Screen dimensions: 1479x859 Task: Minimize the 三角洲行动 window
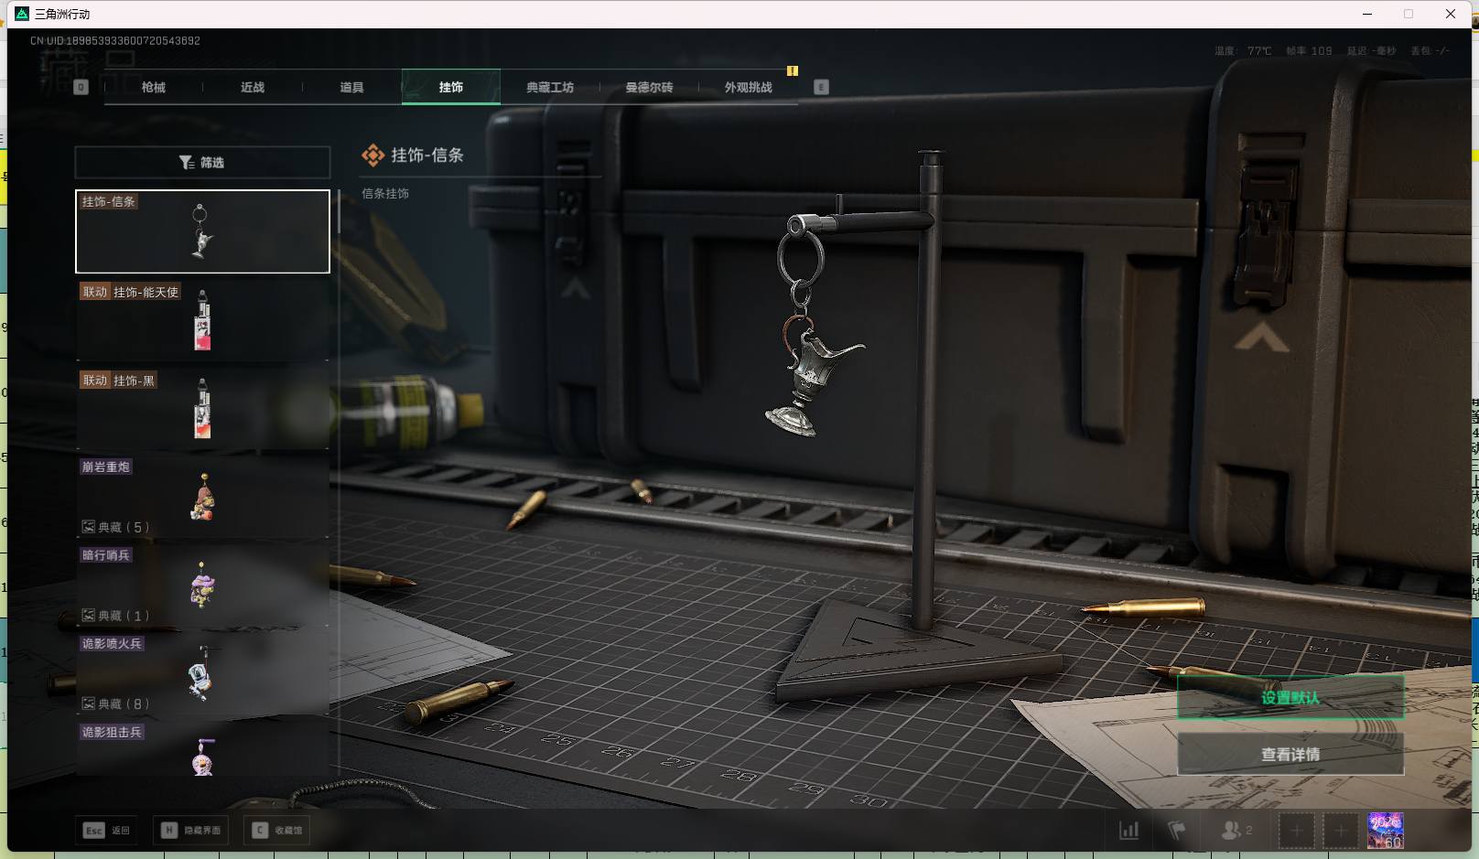1367,14
